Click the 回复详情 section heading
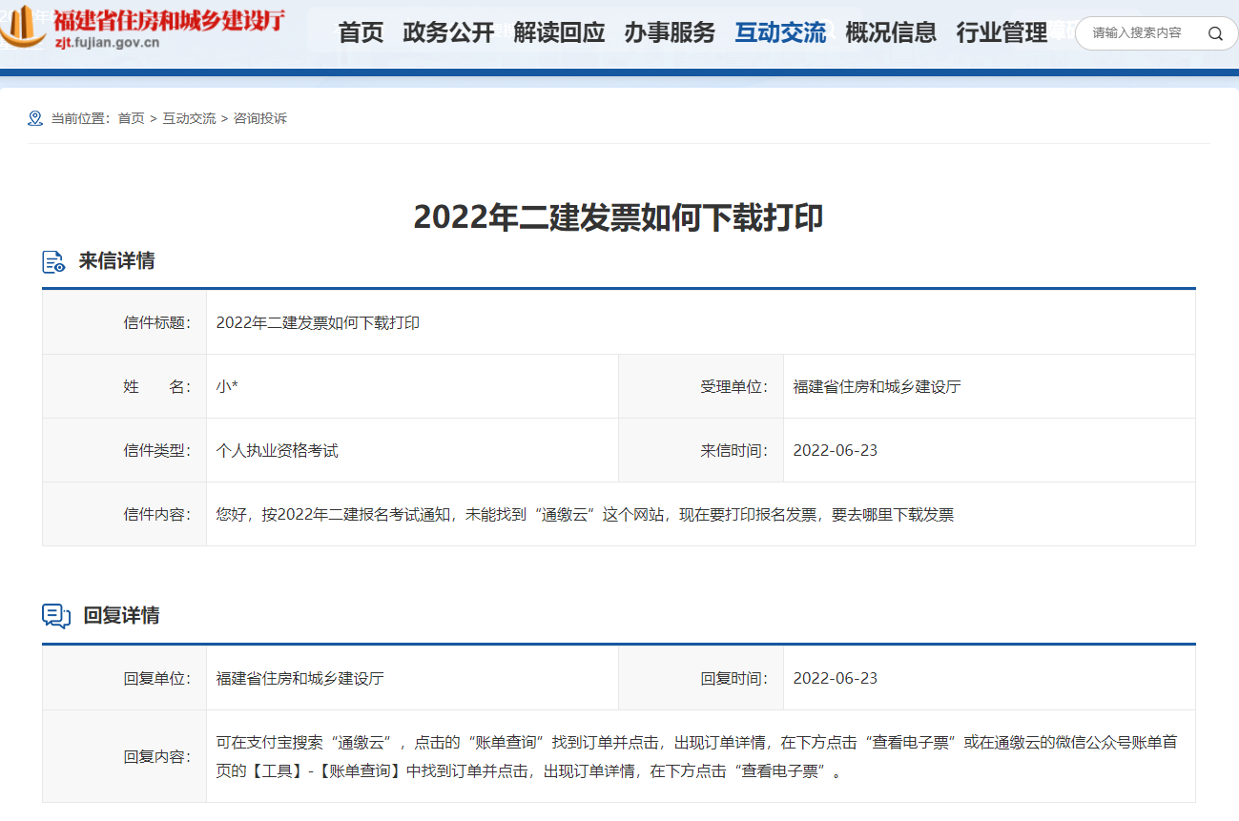The height and width of the screenshot is (821, 1239). point(121,615)
